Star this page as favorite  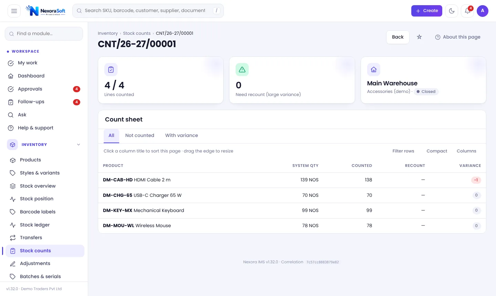pyautogui.click(x=419, y=37)
